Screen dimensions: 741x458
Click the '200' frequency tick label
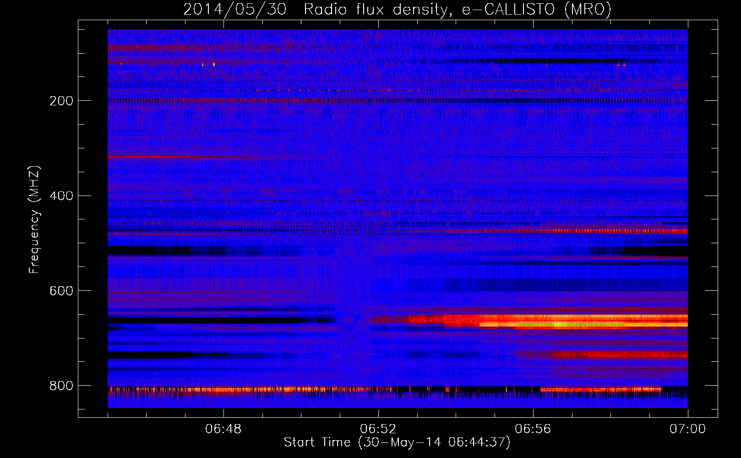61,101
